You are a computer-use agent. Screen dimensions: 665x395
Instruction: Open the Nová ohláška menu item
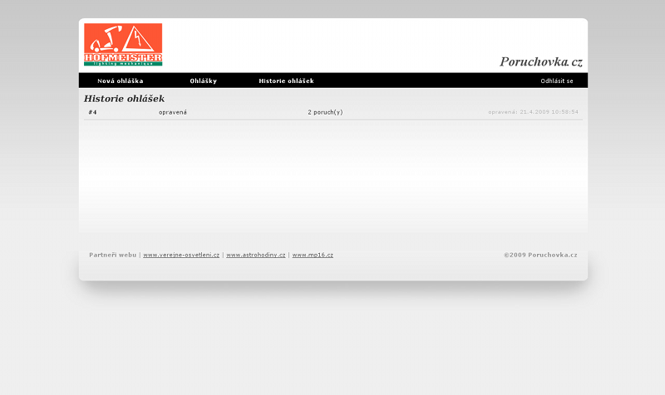121,80
